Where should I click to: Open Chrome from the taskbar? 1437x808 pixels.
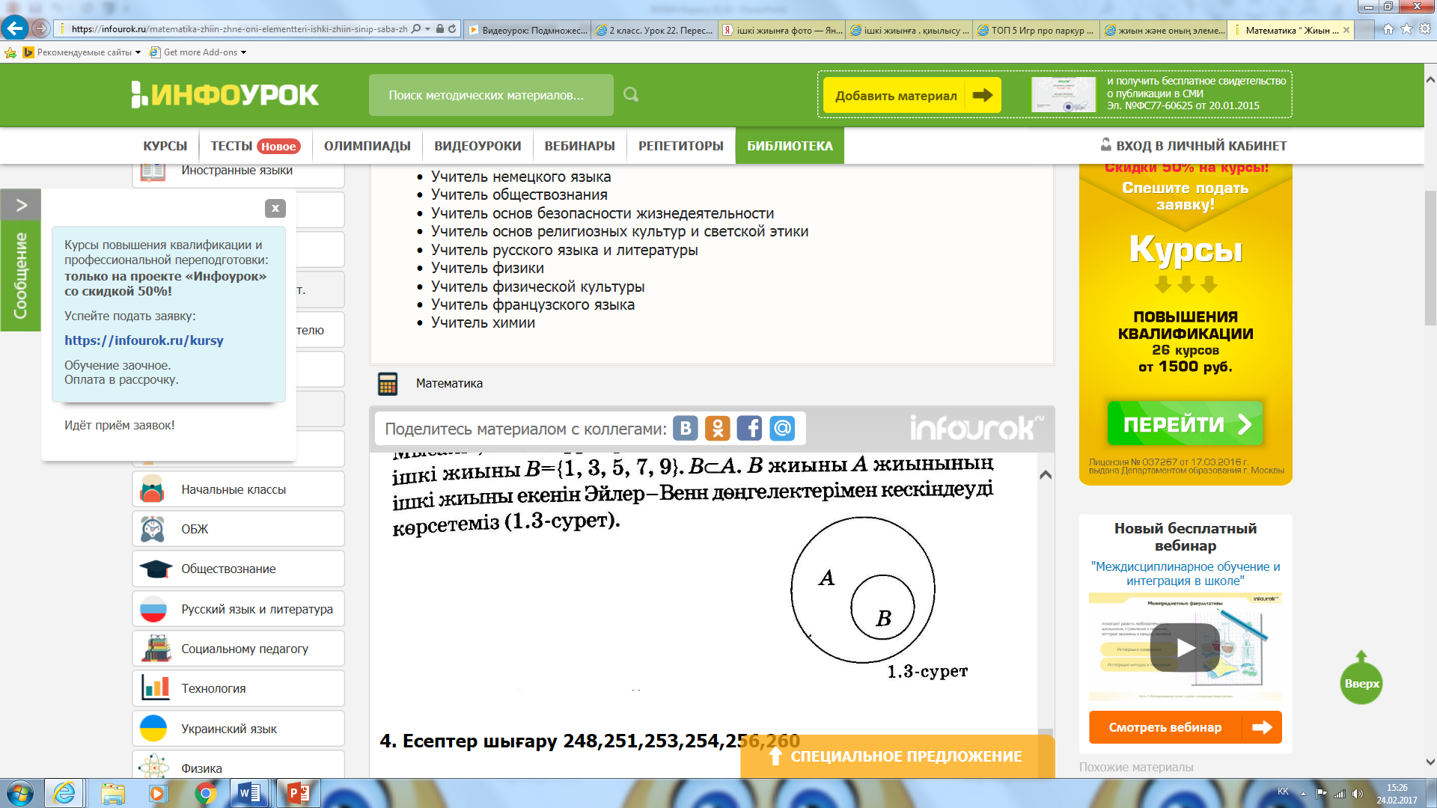click(x=205, y=793)
